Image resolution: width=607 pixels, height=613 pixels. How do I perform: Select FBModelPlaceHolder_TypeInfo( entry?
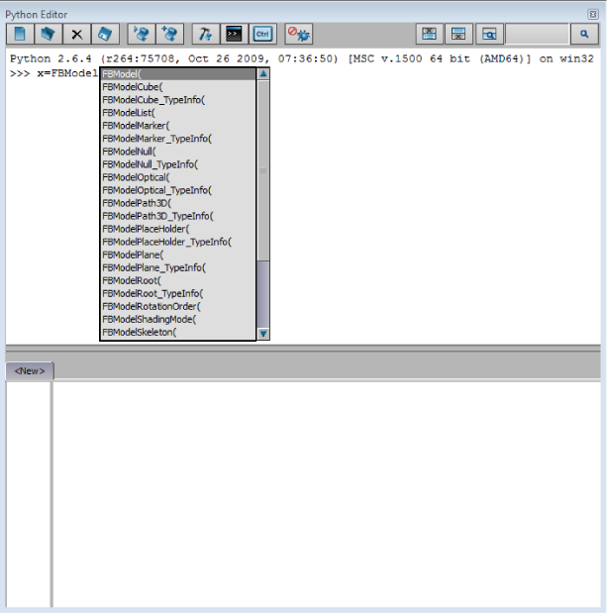pyautogui.click(x=178, y=242)
